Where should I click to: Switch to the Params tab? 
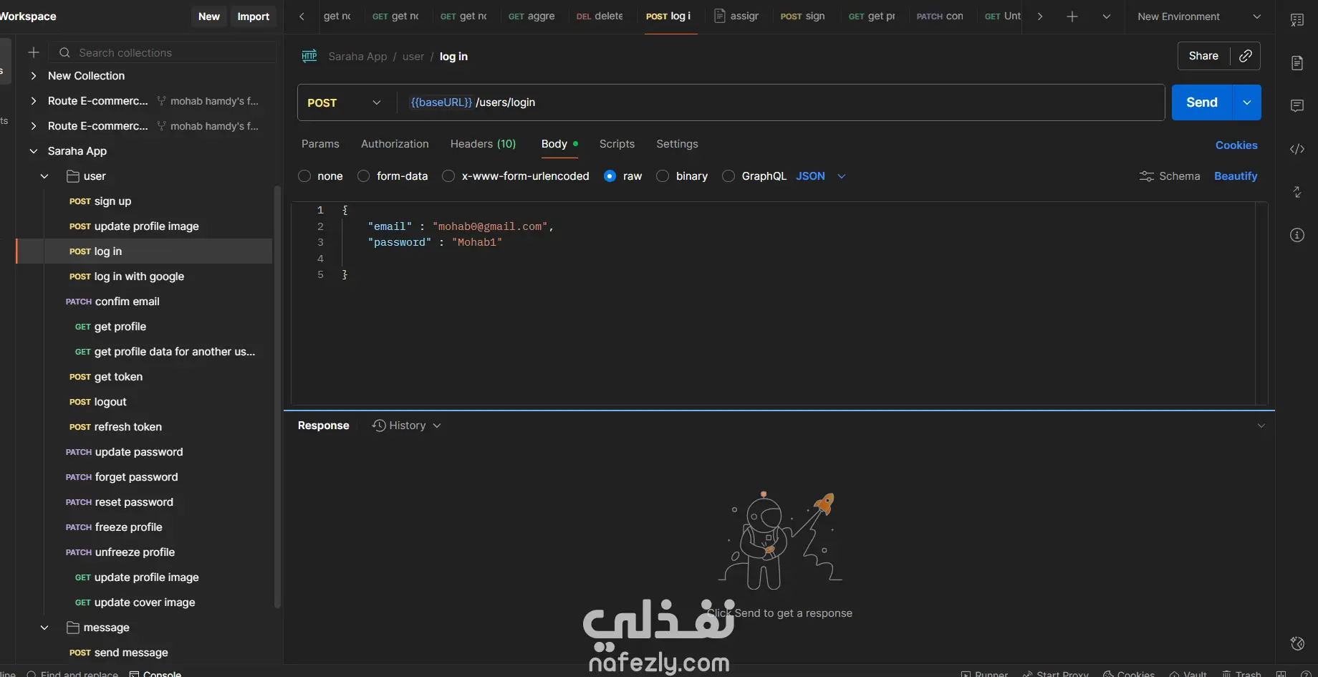pyautogui.click(x=320, y=144)
